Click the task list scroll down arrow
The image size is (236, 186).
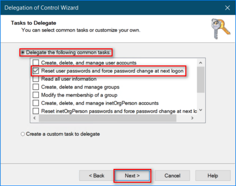201,110
